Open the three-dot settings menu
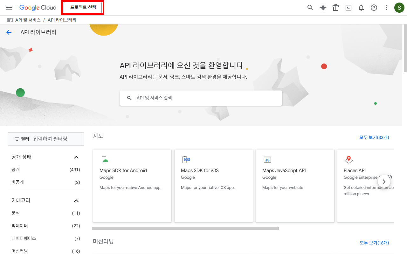The height and width of the screenshot is (254, 407). tap(387, 8)
